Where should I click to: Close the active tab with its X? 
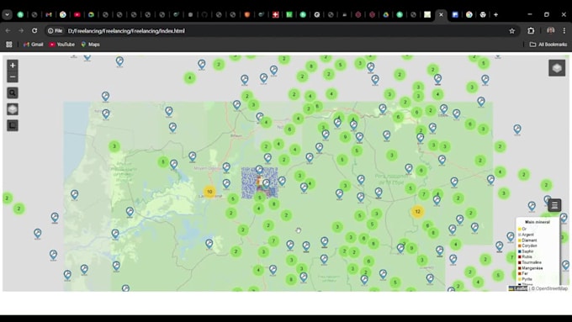click(x=441, y=14)
